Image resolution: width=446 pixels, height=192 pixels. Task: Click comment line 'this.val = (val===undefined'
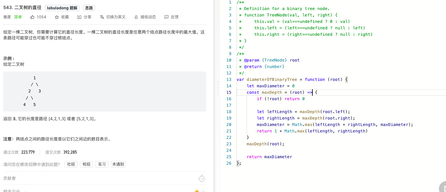pyautogui.click(x=302, y=22)
